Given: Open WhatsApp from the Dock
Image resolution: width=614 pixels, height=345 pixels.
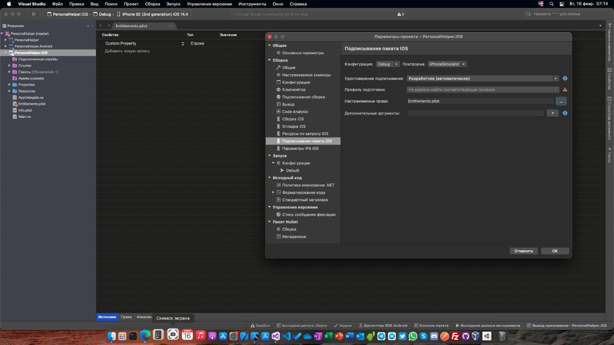Looking at the screenshot, I should click(413, 336).
